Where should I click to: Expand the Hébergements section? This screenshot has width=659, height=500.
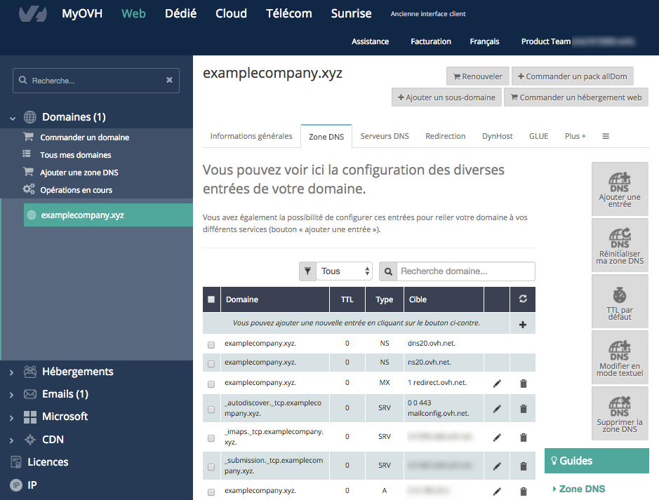pyautogui.click(x=11, y=372)
